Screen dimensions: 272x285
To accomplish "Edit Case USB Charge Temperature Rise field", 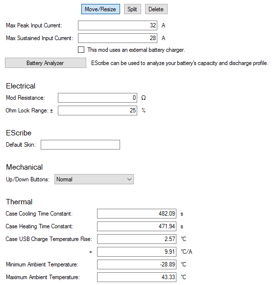I will (x=137, y=239).
